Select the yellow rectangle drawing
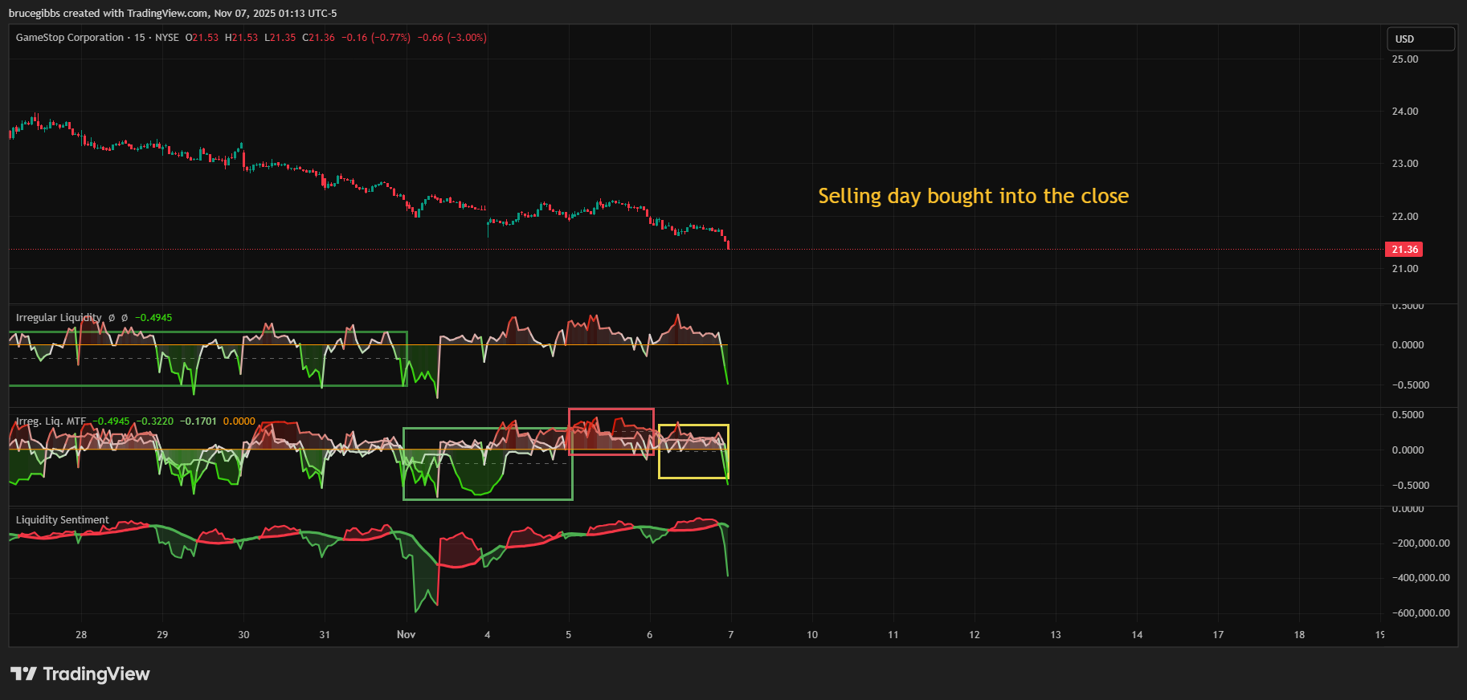 pyautogui.click(x=693, y=425)
